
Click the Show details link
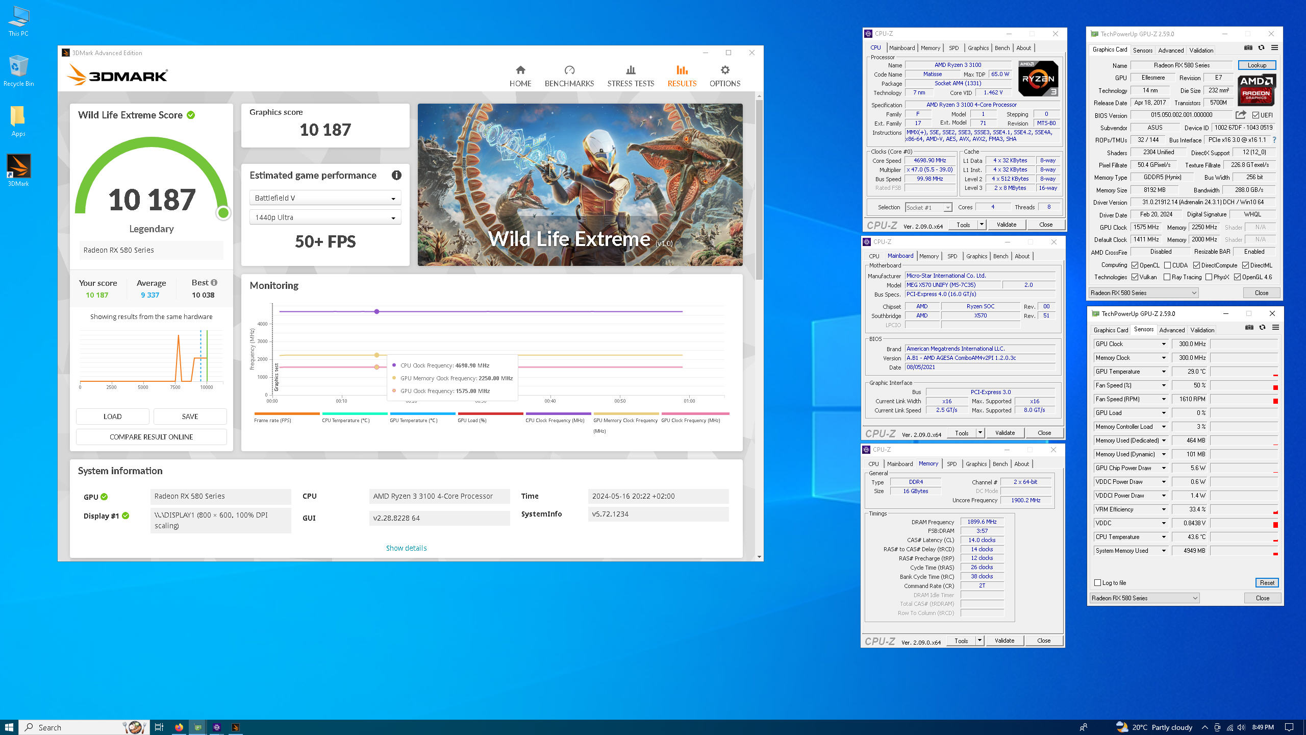coord(406,548)
